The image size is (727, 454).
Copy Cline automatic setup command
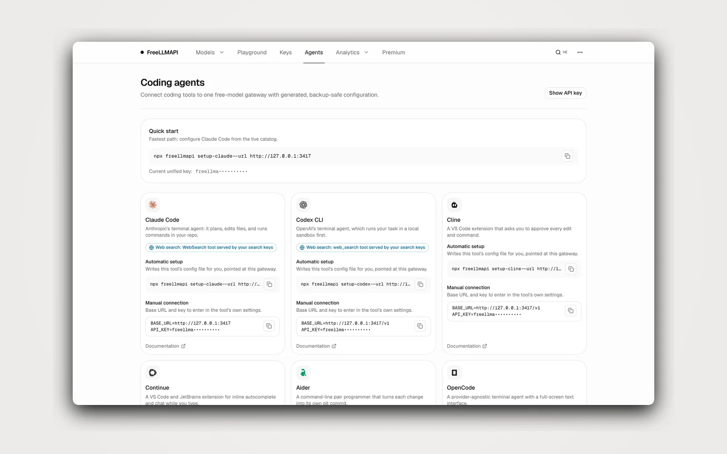pyautogui.click(x=571, y=269)
